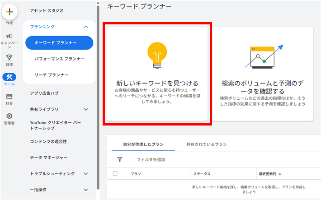The image size is (321, 200).
Task: Open データ マネージャー menu item
Action: tap(49, 158)
